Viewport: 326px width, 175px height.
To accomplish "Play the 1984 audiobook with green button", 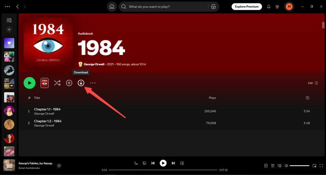I will pos(29,83).
